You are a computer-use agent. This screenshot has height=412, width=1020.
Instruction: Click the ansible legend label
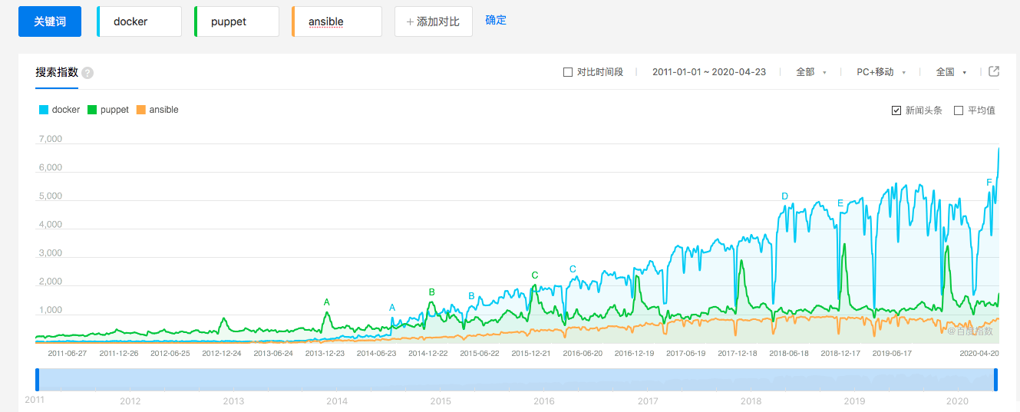pyautogui.click(x=163, y=110)
